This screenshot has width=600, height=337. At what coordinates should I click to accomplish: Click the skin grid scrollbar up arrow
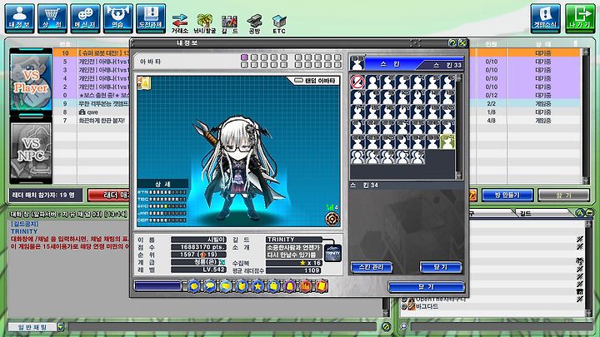[x=458, y=77]
